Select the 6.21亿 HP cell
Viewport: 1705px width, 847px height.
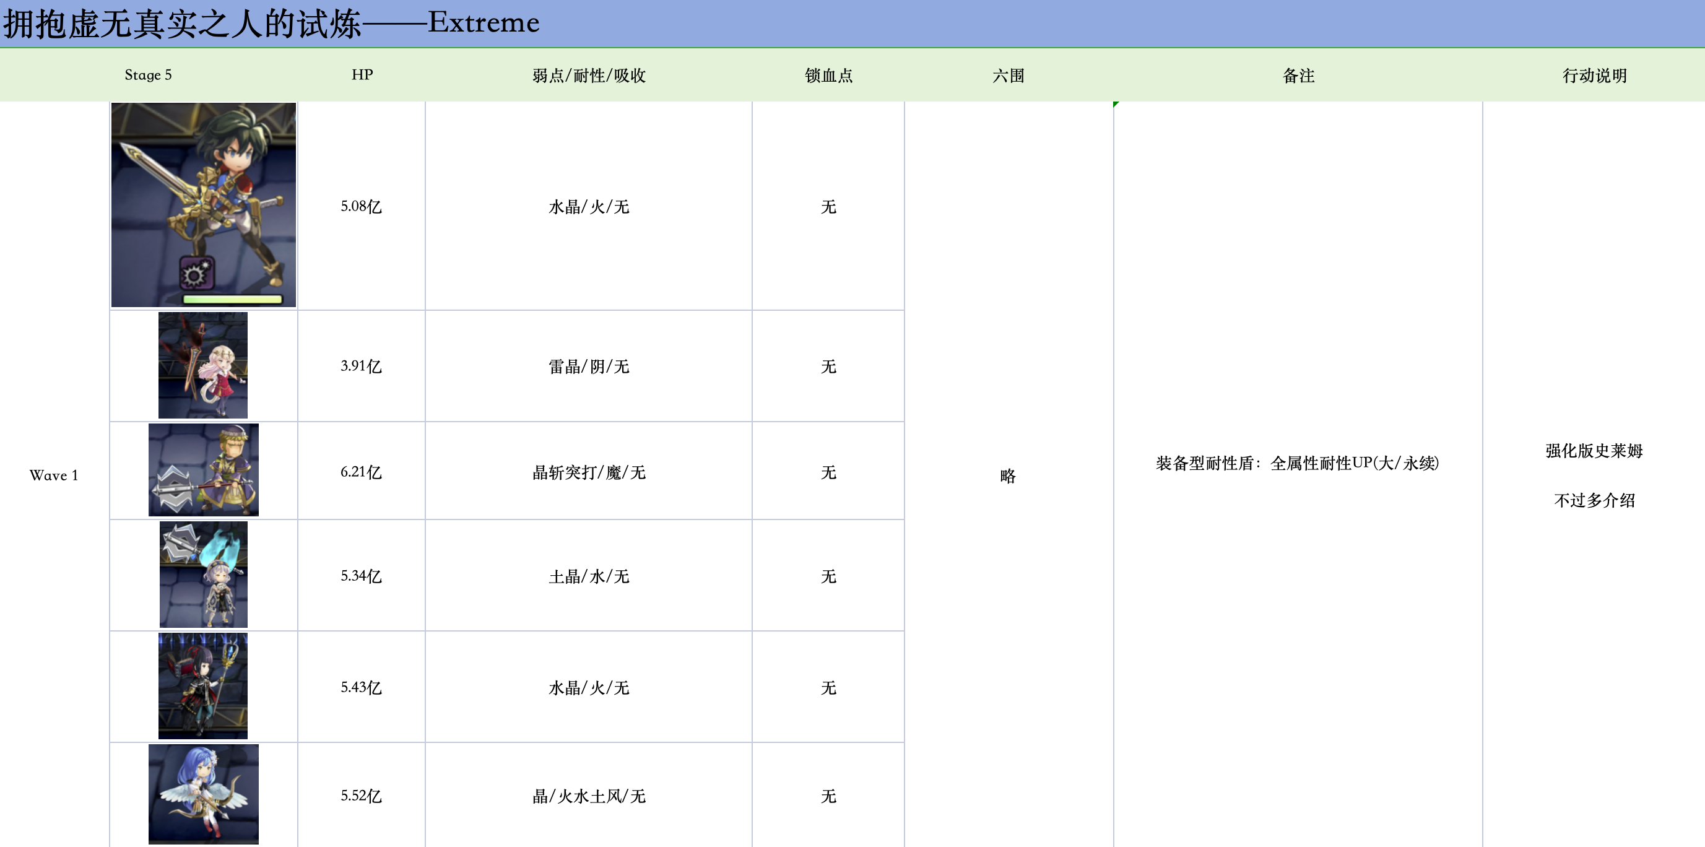pyautogui.click(x=362, y=472)
